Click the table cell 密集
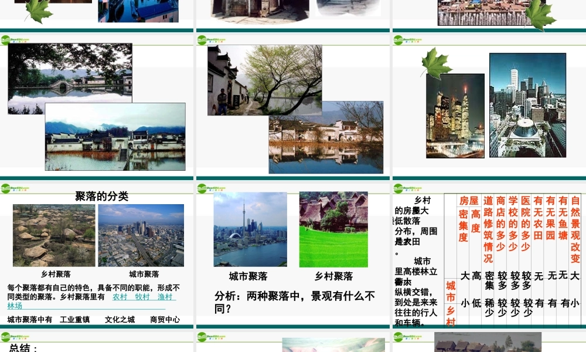The width and height of the screenshot is (586, 352). click(x=489, y=280)
